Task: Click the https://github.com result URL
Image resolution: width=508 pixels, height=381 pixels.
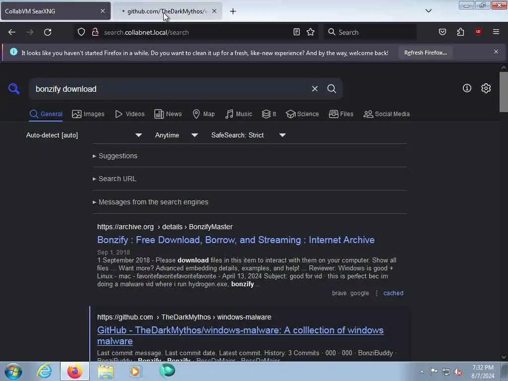Action: coord(185,317)
